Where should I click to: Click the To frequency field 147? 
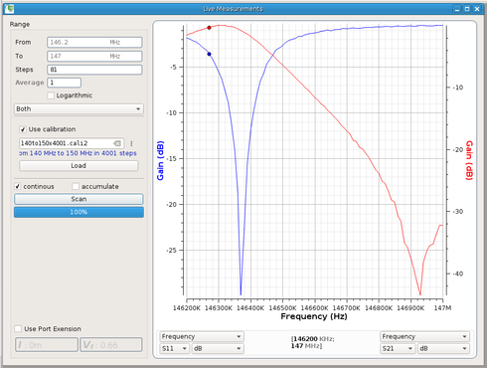click(94, 56)
